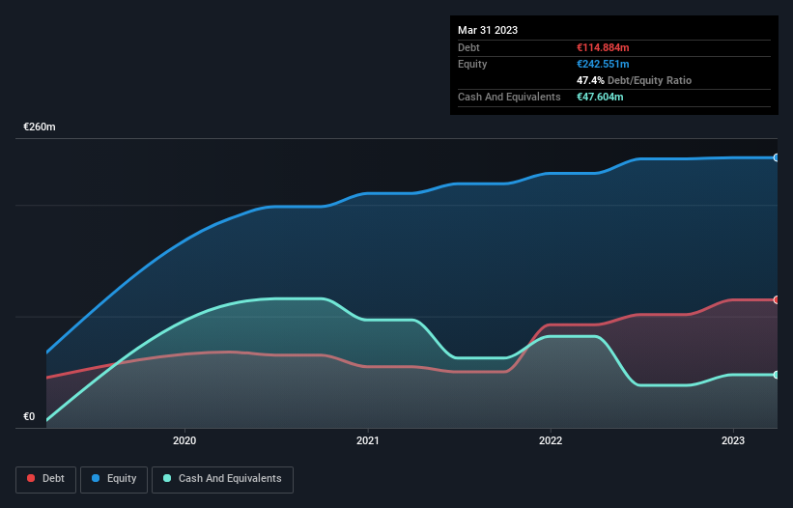Image resolution: width=793 pixels, height=508 pixels.
Task: Click the teal Cash endpoint marker
Action: pyautogui.click(x=777, y=375)
